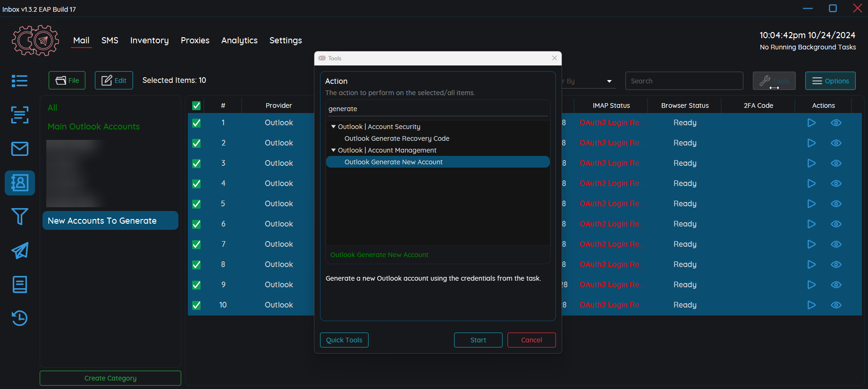Click the Tools wrench button
Image resolution: width=868 pixels, height=389 pixels.
(774, 81)
